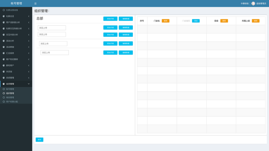Expand the 社群交互热度分析 chevron

(x=29, y=29)
